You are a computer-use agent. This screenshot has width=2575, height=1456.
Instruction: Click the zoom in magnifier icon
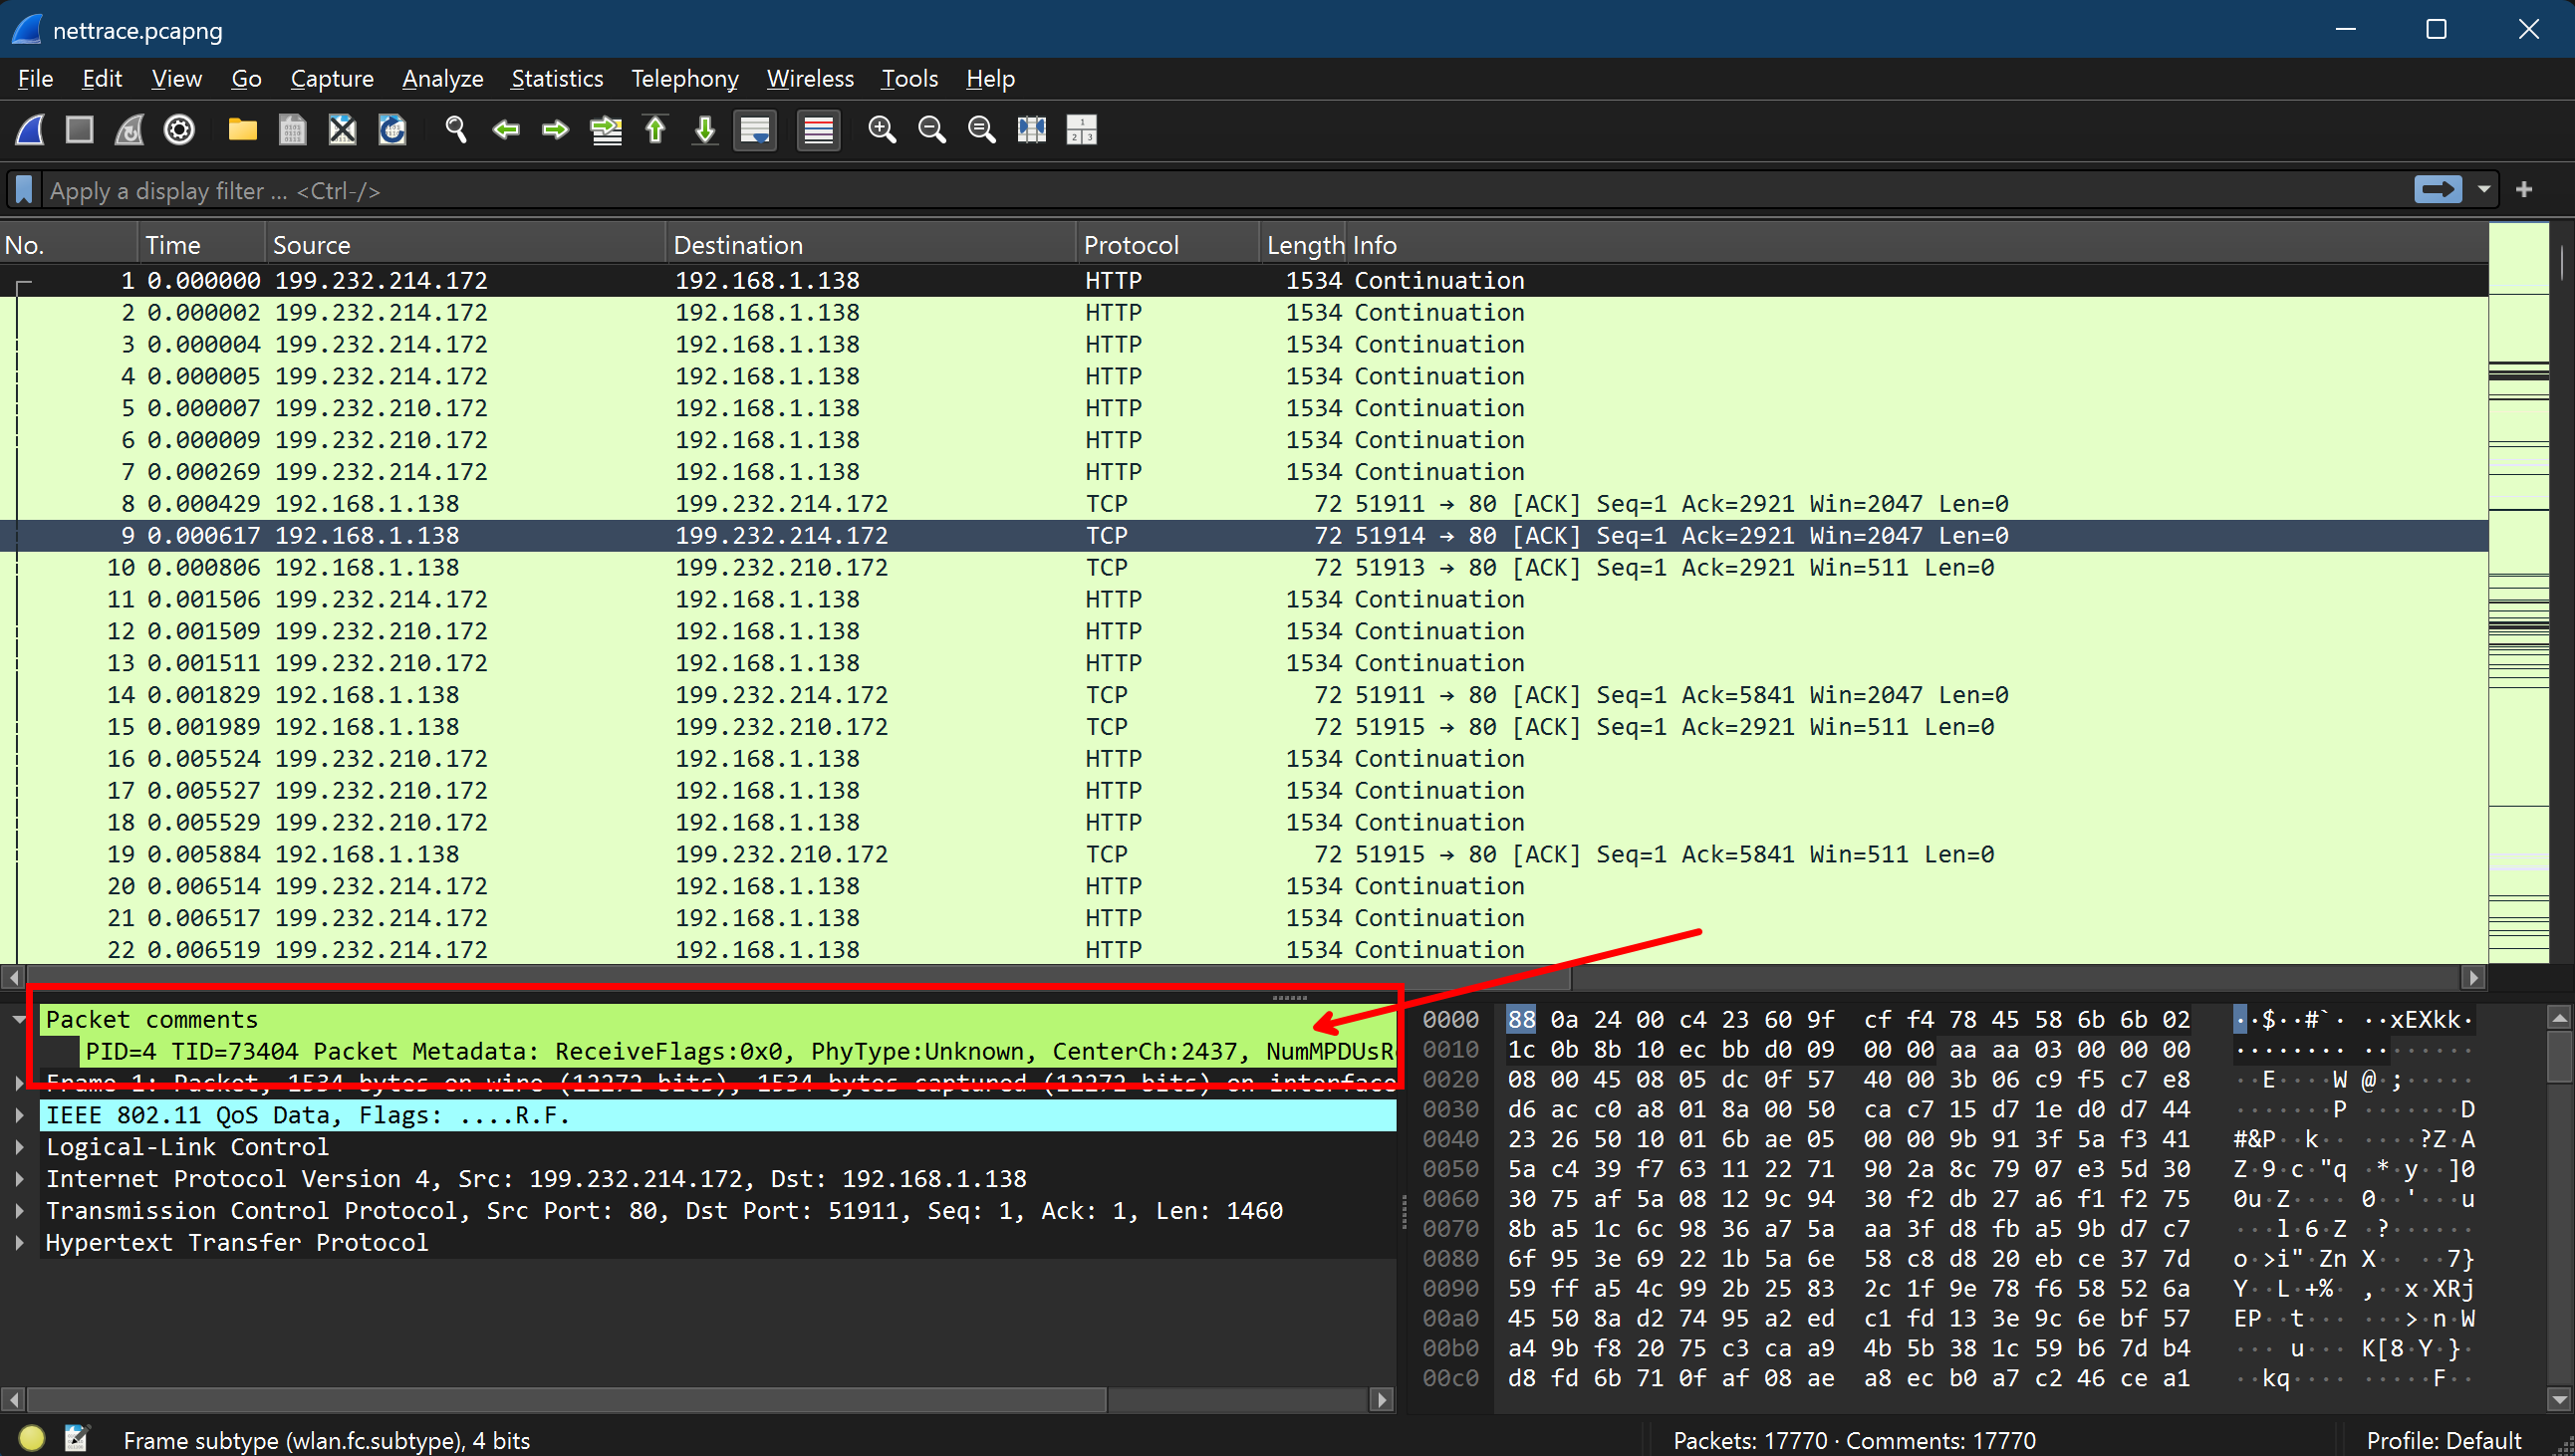coord(881,130)
